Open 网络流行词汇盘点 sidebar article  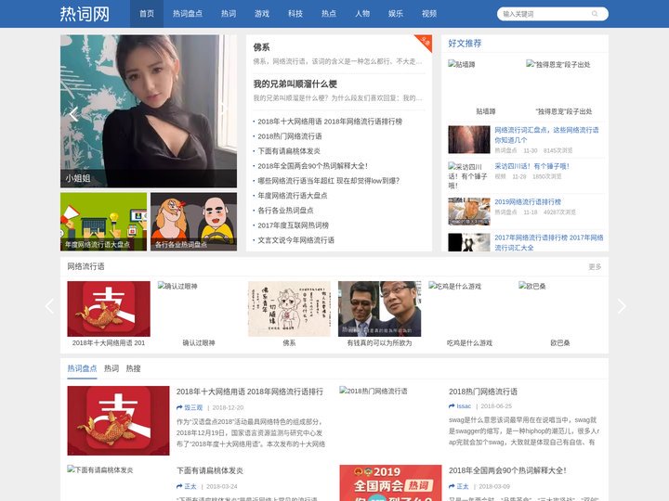click(546, 135)
